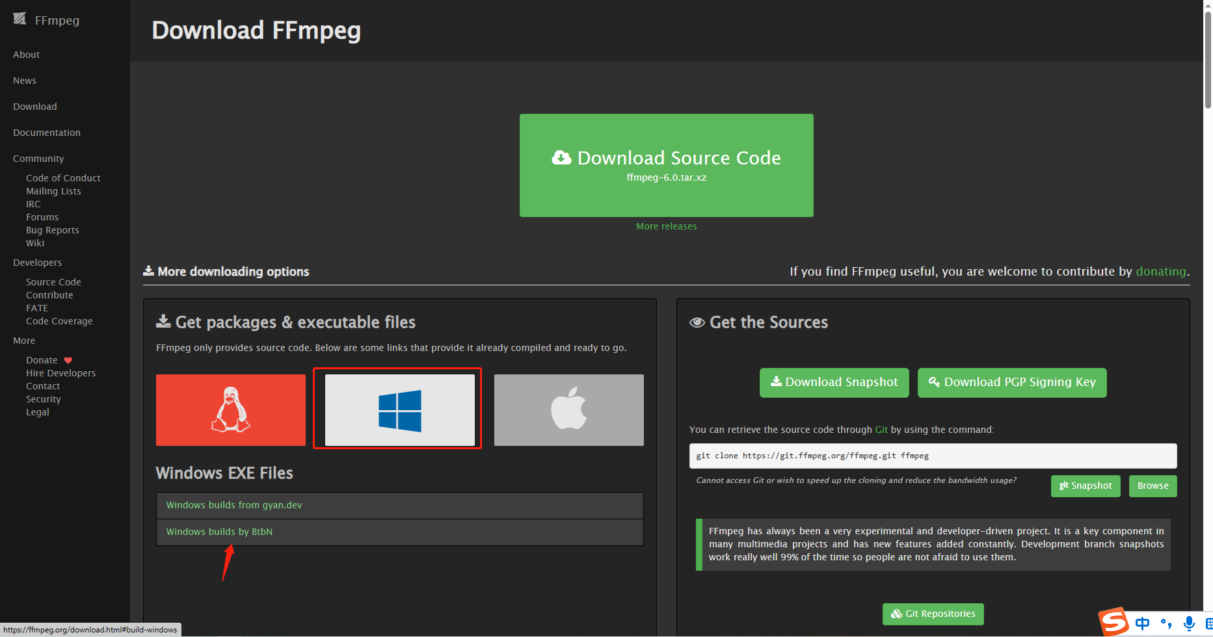
Task: Click the FFmpeg brand text in sidebar
Action: [57, 20]
